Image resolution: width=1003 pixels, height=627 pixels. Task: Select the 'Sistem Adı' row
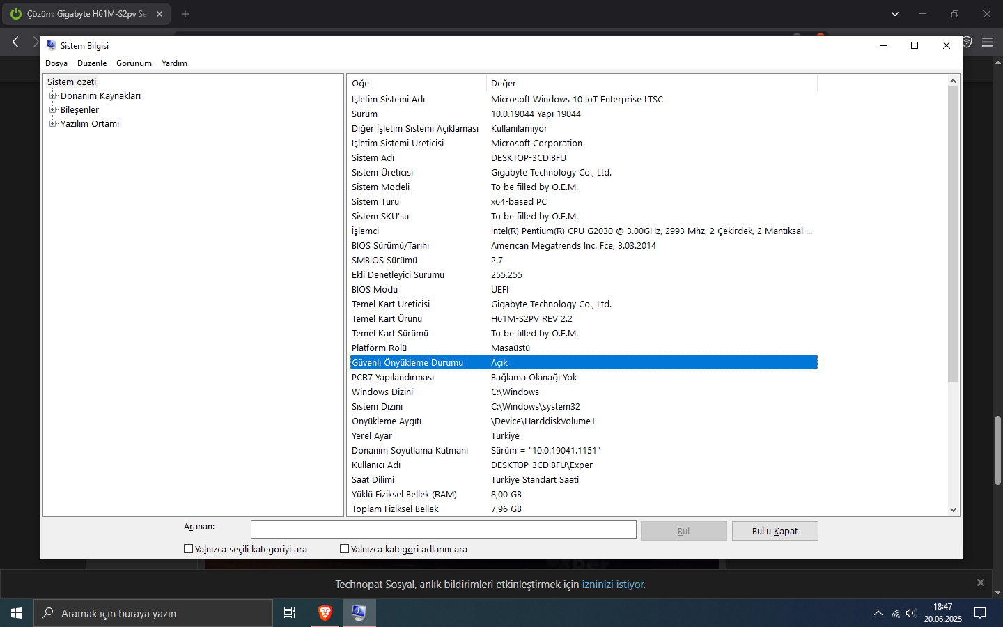(584, 157)
